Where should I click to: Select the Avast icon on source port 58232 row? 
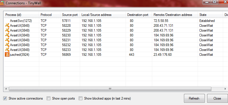click(7, 45)
